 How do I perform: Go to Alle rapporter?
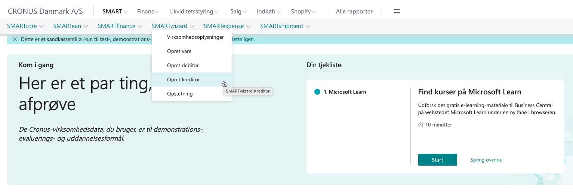tap(354, 12)
